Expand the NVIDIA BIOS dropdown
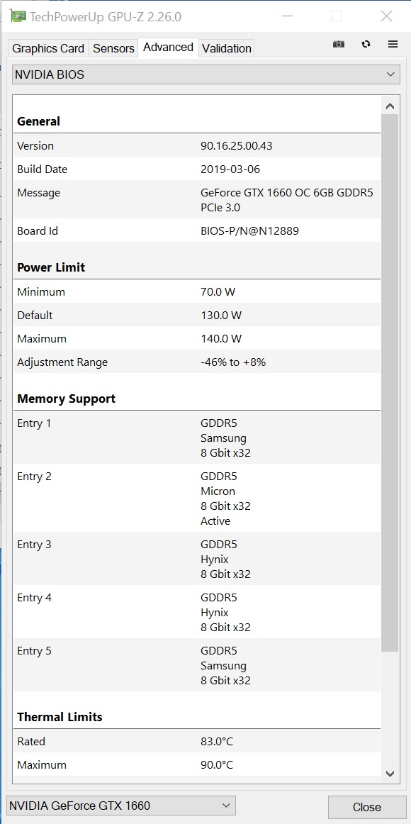The width and height of the screenshot is (411, 824). pos(205,74)
